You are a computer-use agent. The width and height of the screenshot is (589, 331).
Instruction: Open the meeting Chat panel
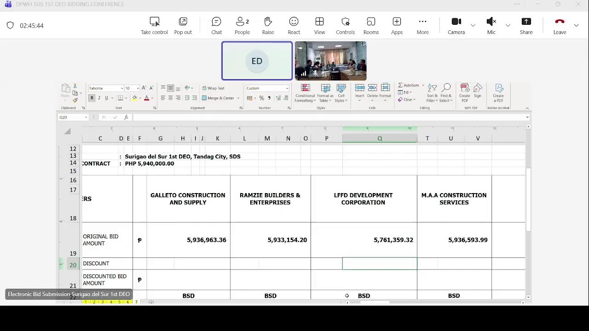pyautogui.click(x=216, y=26)
